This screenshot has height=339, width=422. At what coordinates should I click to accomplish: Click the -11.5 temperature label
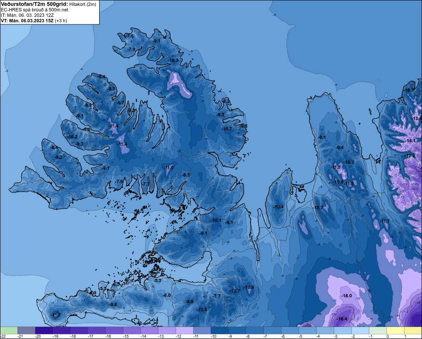click(x=349, y=184)
